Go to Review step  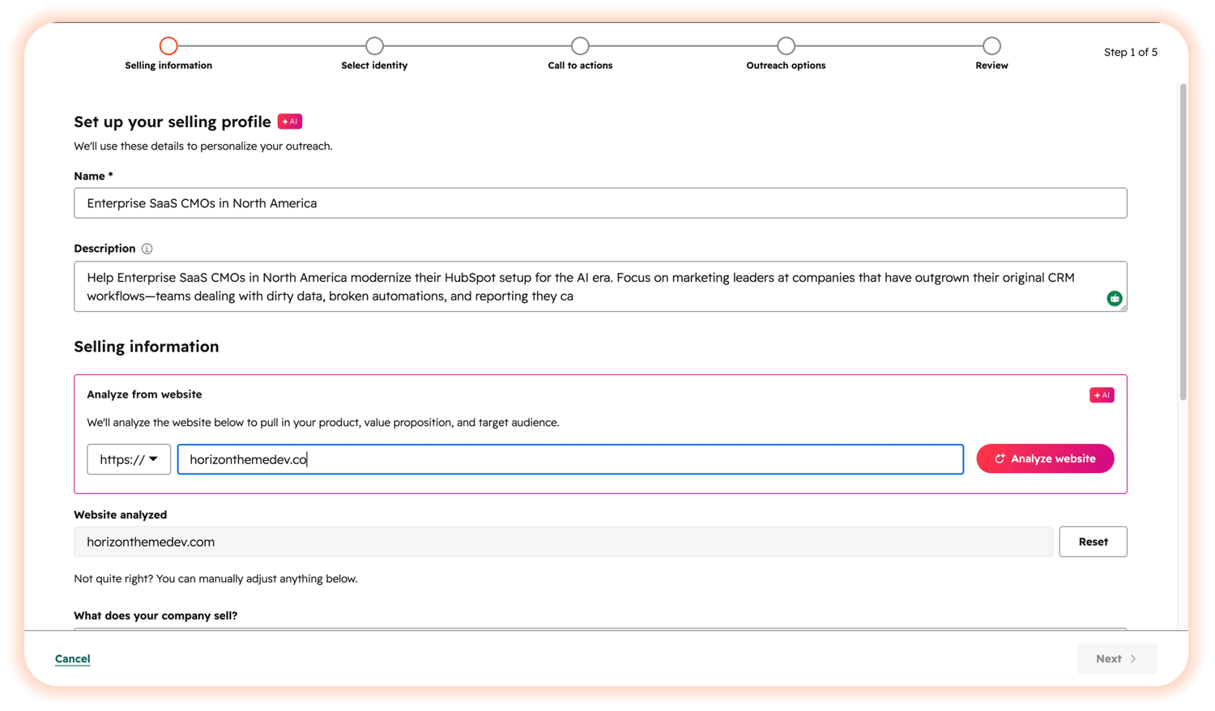pyautogui.click(x=991, y=46)
